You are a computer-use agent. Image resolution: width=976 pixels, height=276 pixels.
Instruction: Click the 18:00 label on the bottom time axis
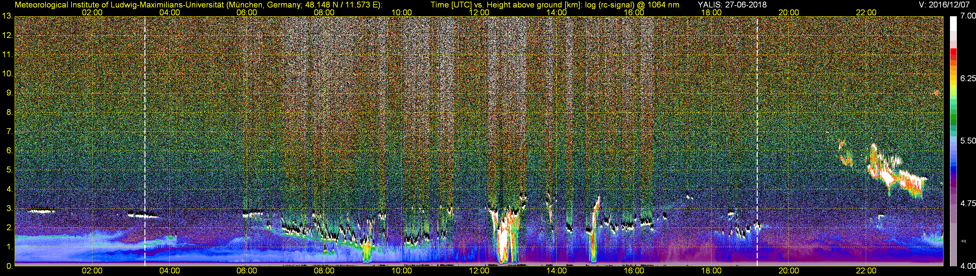click(x=711, y=271)
